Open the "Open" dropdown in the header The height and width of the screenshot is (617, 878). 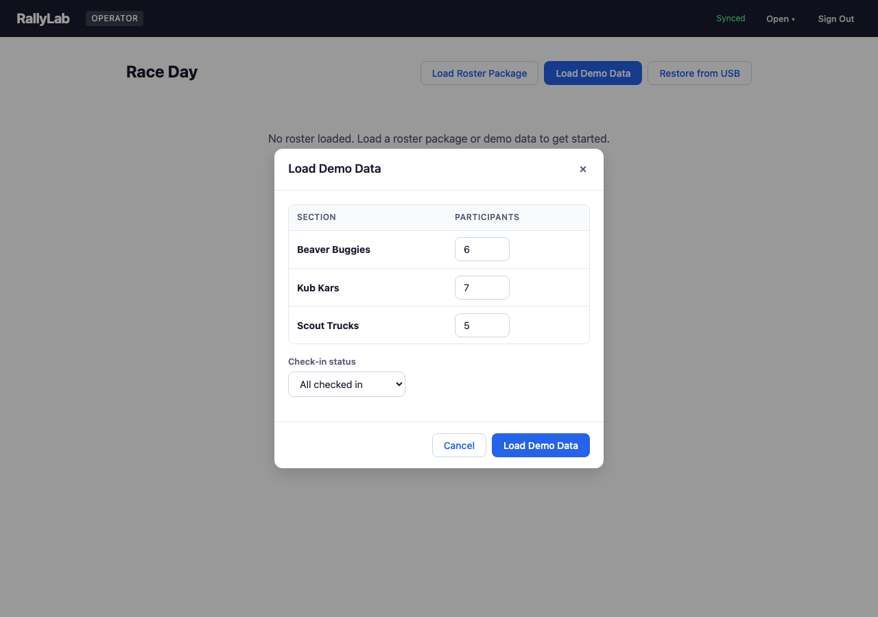pos(777,19)
